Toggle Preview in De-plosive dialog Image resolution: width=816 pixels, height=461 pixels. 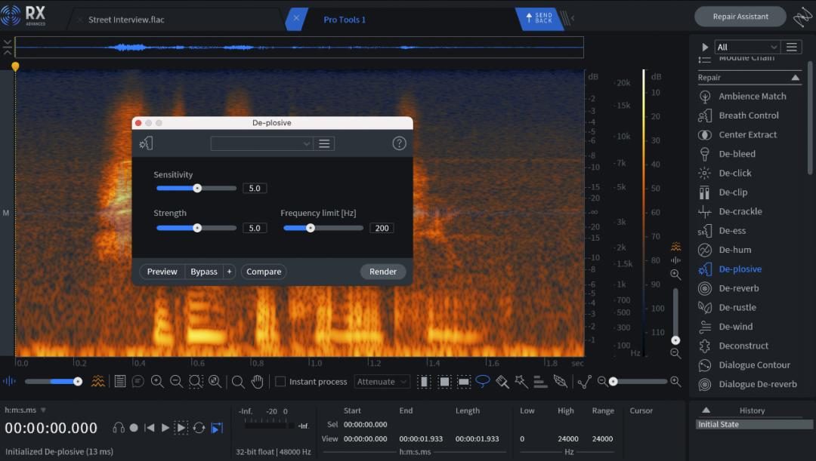click(x=162, y=272)
